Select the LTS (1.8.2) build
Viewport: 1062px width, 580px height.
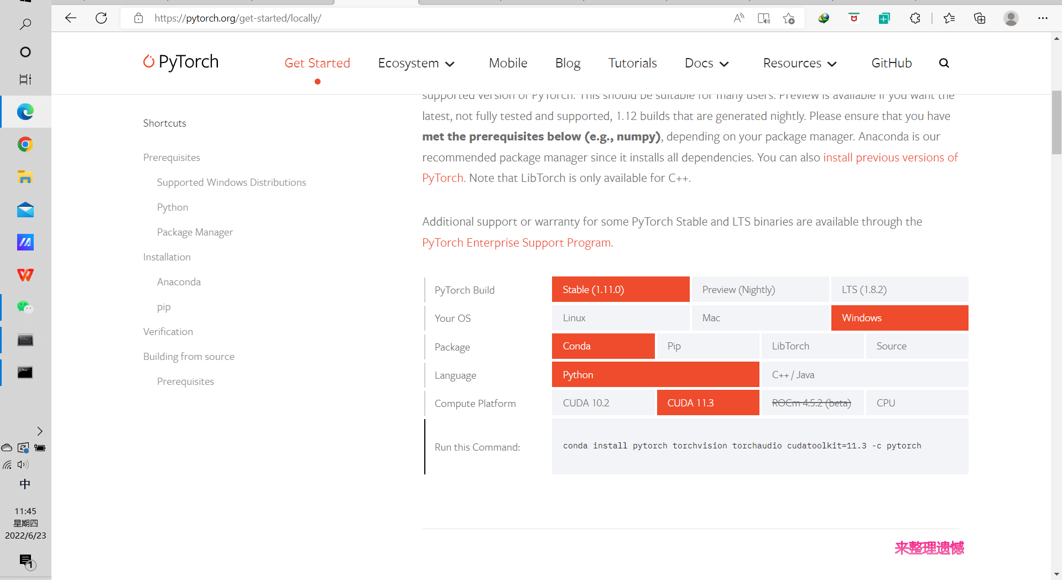(899, 289)
